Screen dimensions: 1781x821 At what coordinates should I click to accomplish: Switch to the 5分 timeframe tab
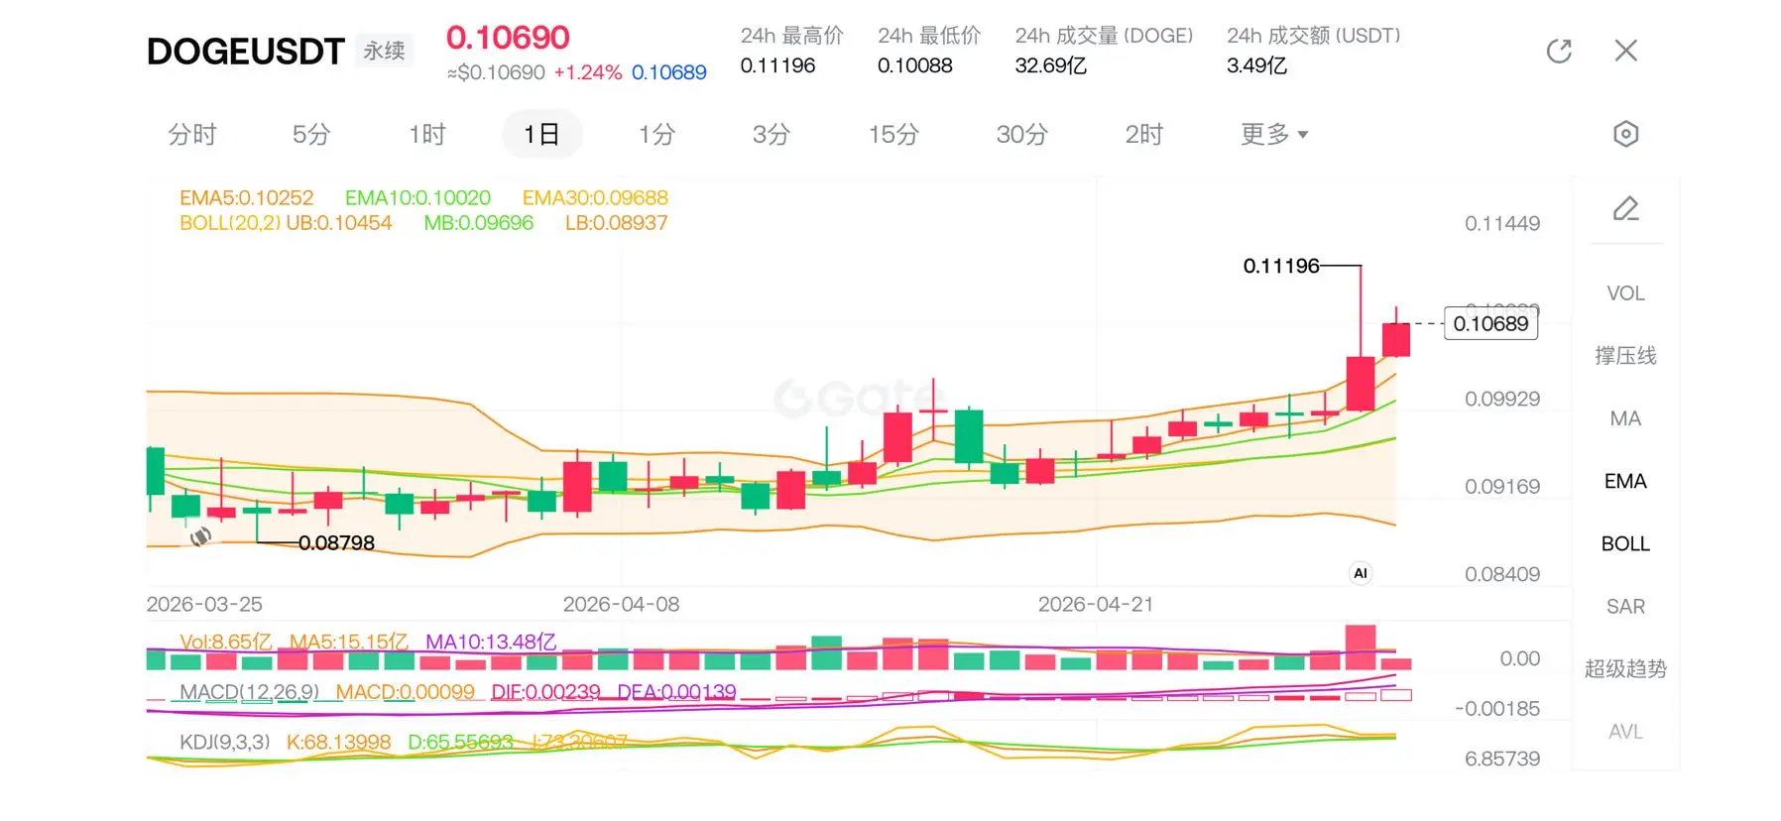pyautogui.click(x=310, y=134)
